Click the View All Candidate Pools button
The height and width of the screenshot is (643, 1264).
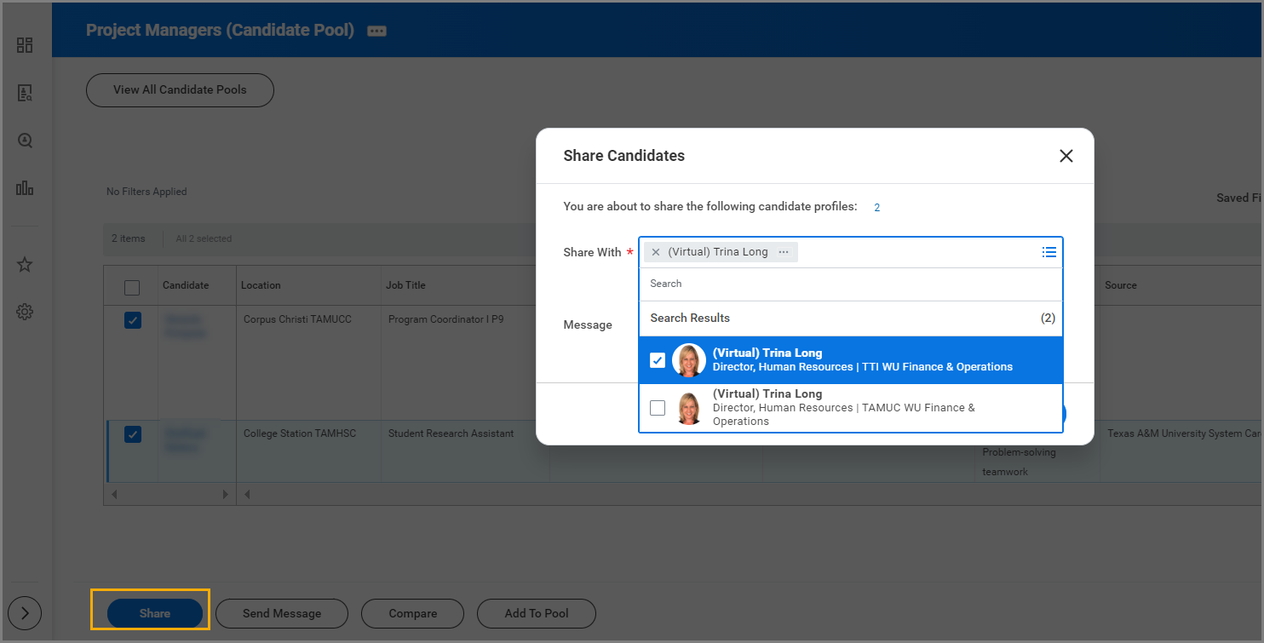[180, 90]
